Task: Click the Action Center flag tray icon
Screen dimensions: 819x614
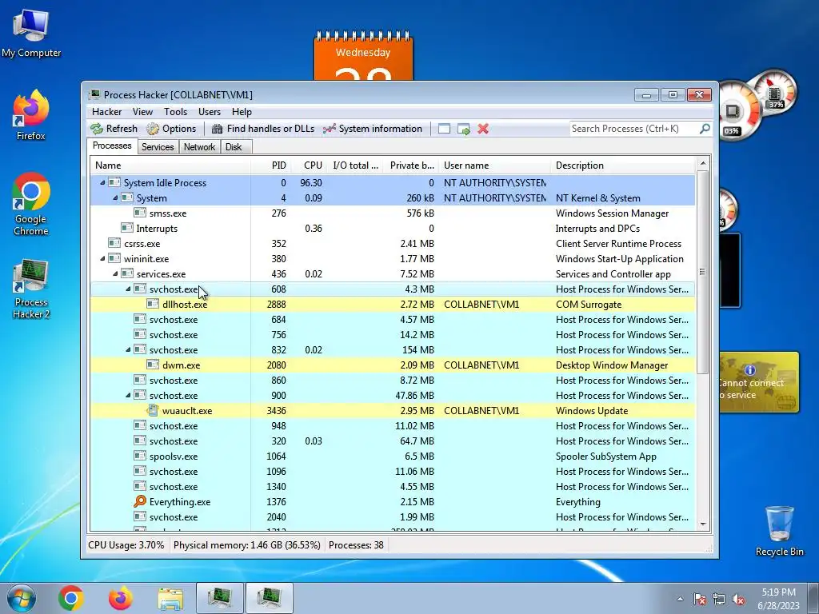Action: pyautogui.click(x=700, y=599)
